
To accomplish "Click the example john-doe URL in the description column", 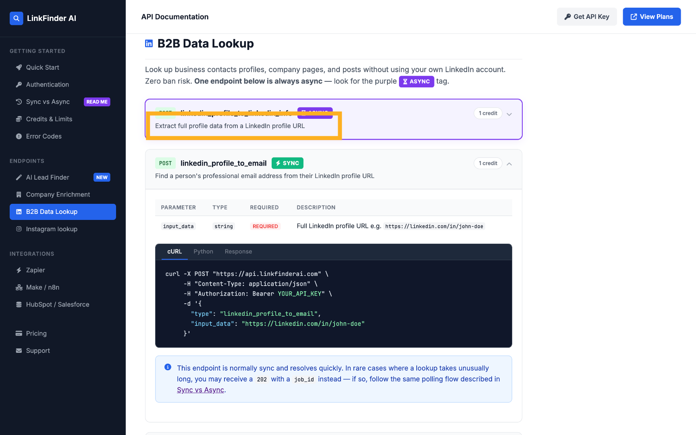I will [x=434, y=226].
